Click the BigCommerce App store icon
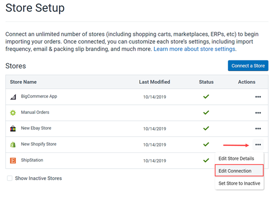 click(13, 97)
